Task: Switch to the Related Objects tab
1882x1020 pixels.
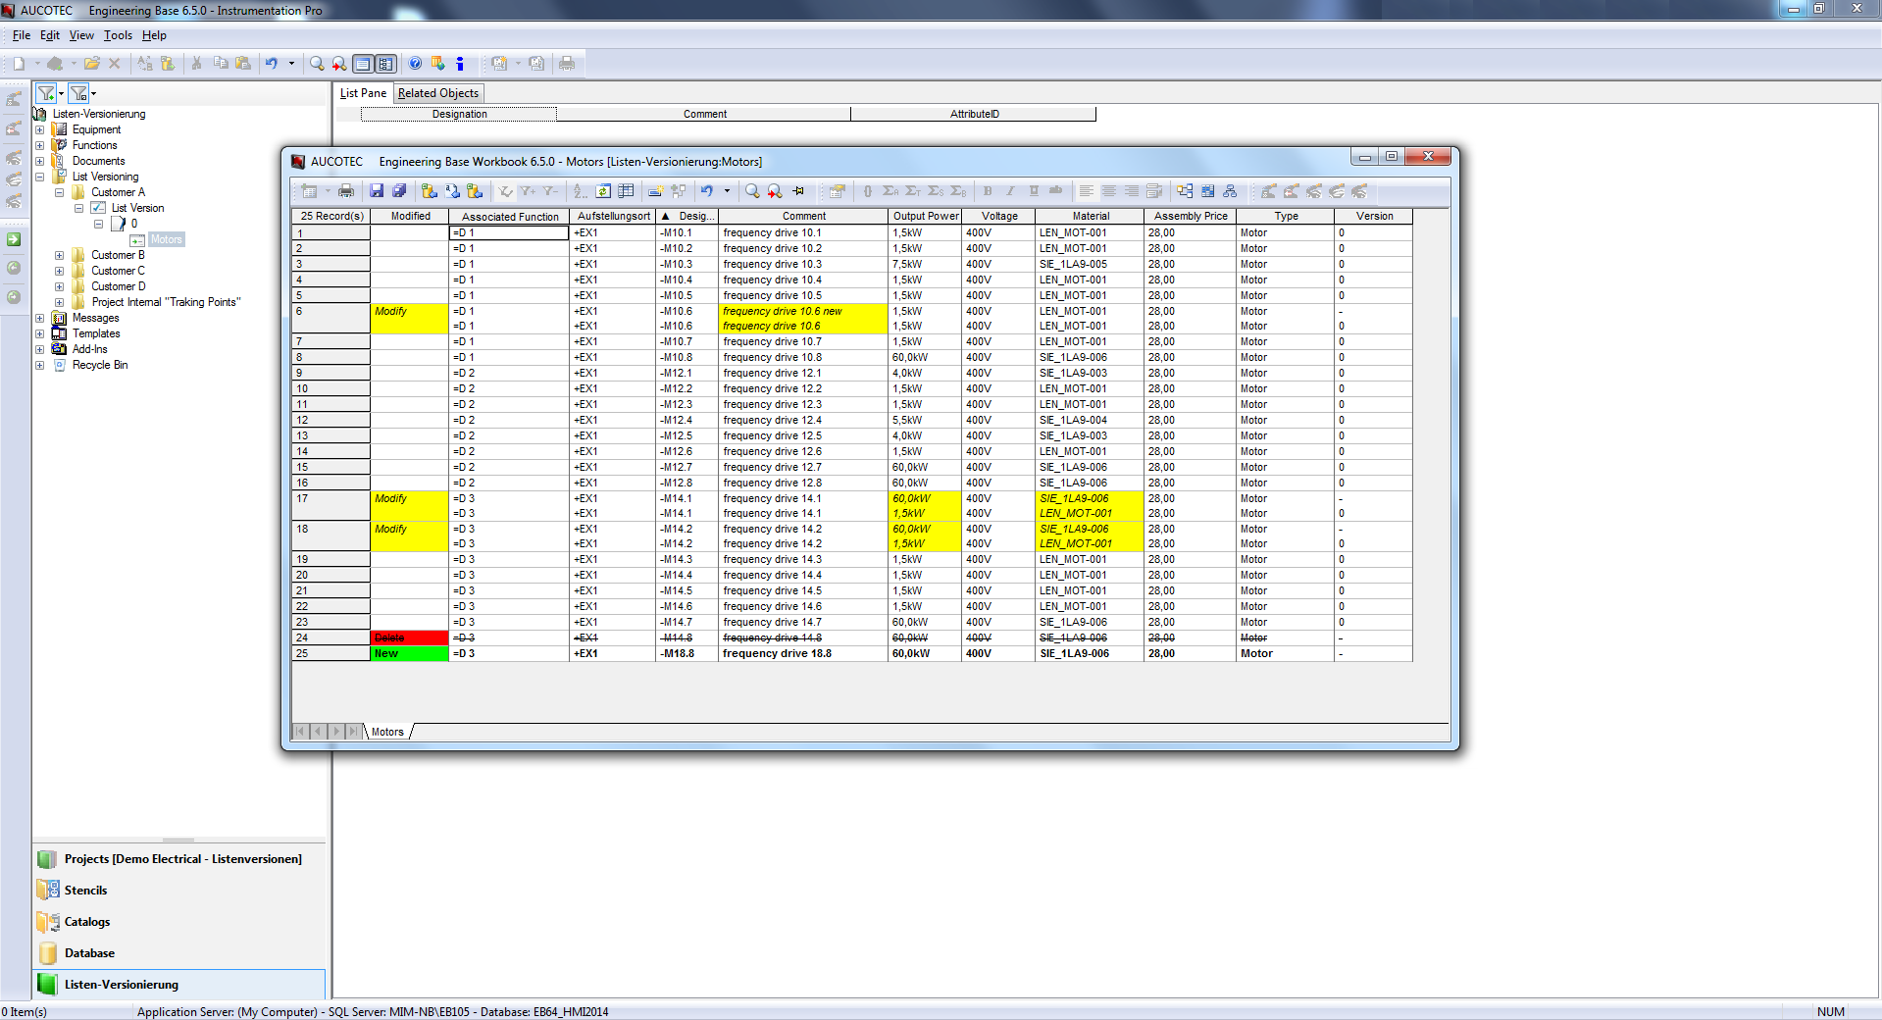Action: (x=437, y=93)
